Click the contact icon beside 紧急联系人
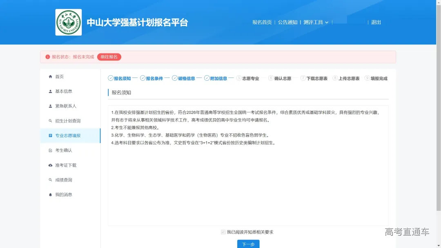 pyautogui.click(x=51, y=106)
